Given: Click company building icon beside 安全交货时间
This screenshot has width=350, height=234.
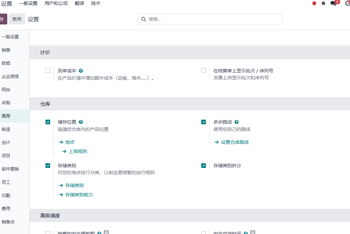Looking at the screenshot, I should pos(253,232).
